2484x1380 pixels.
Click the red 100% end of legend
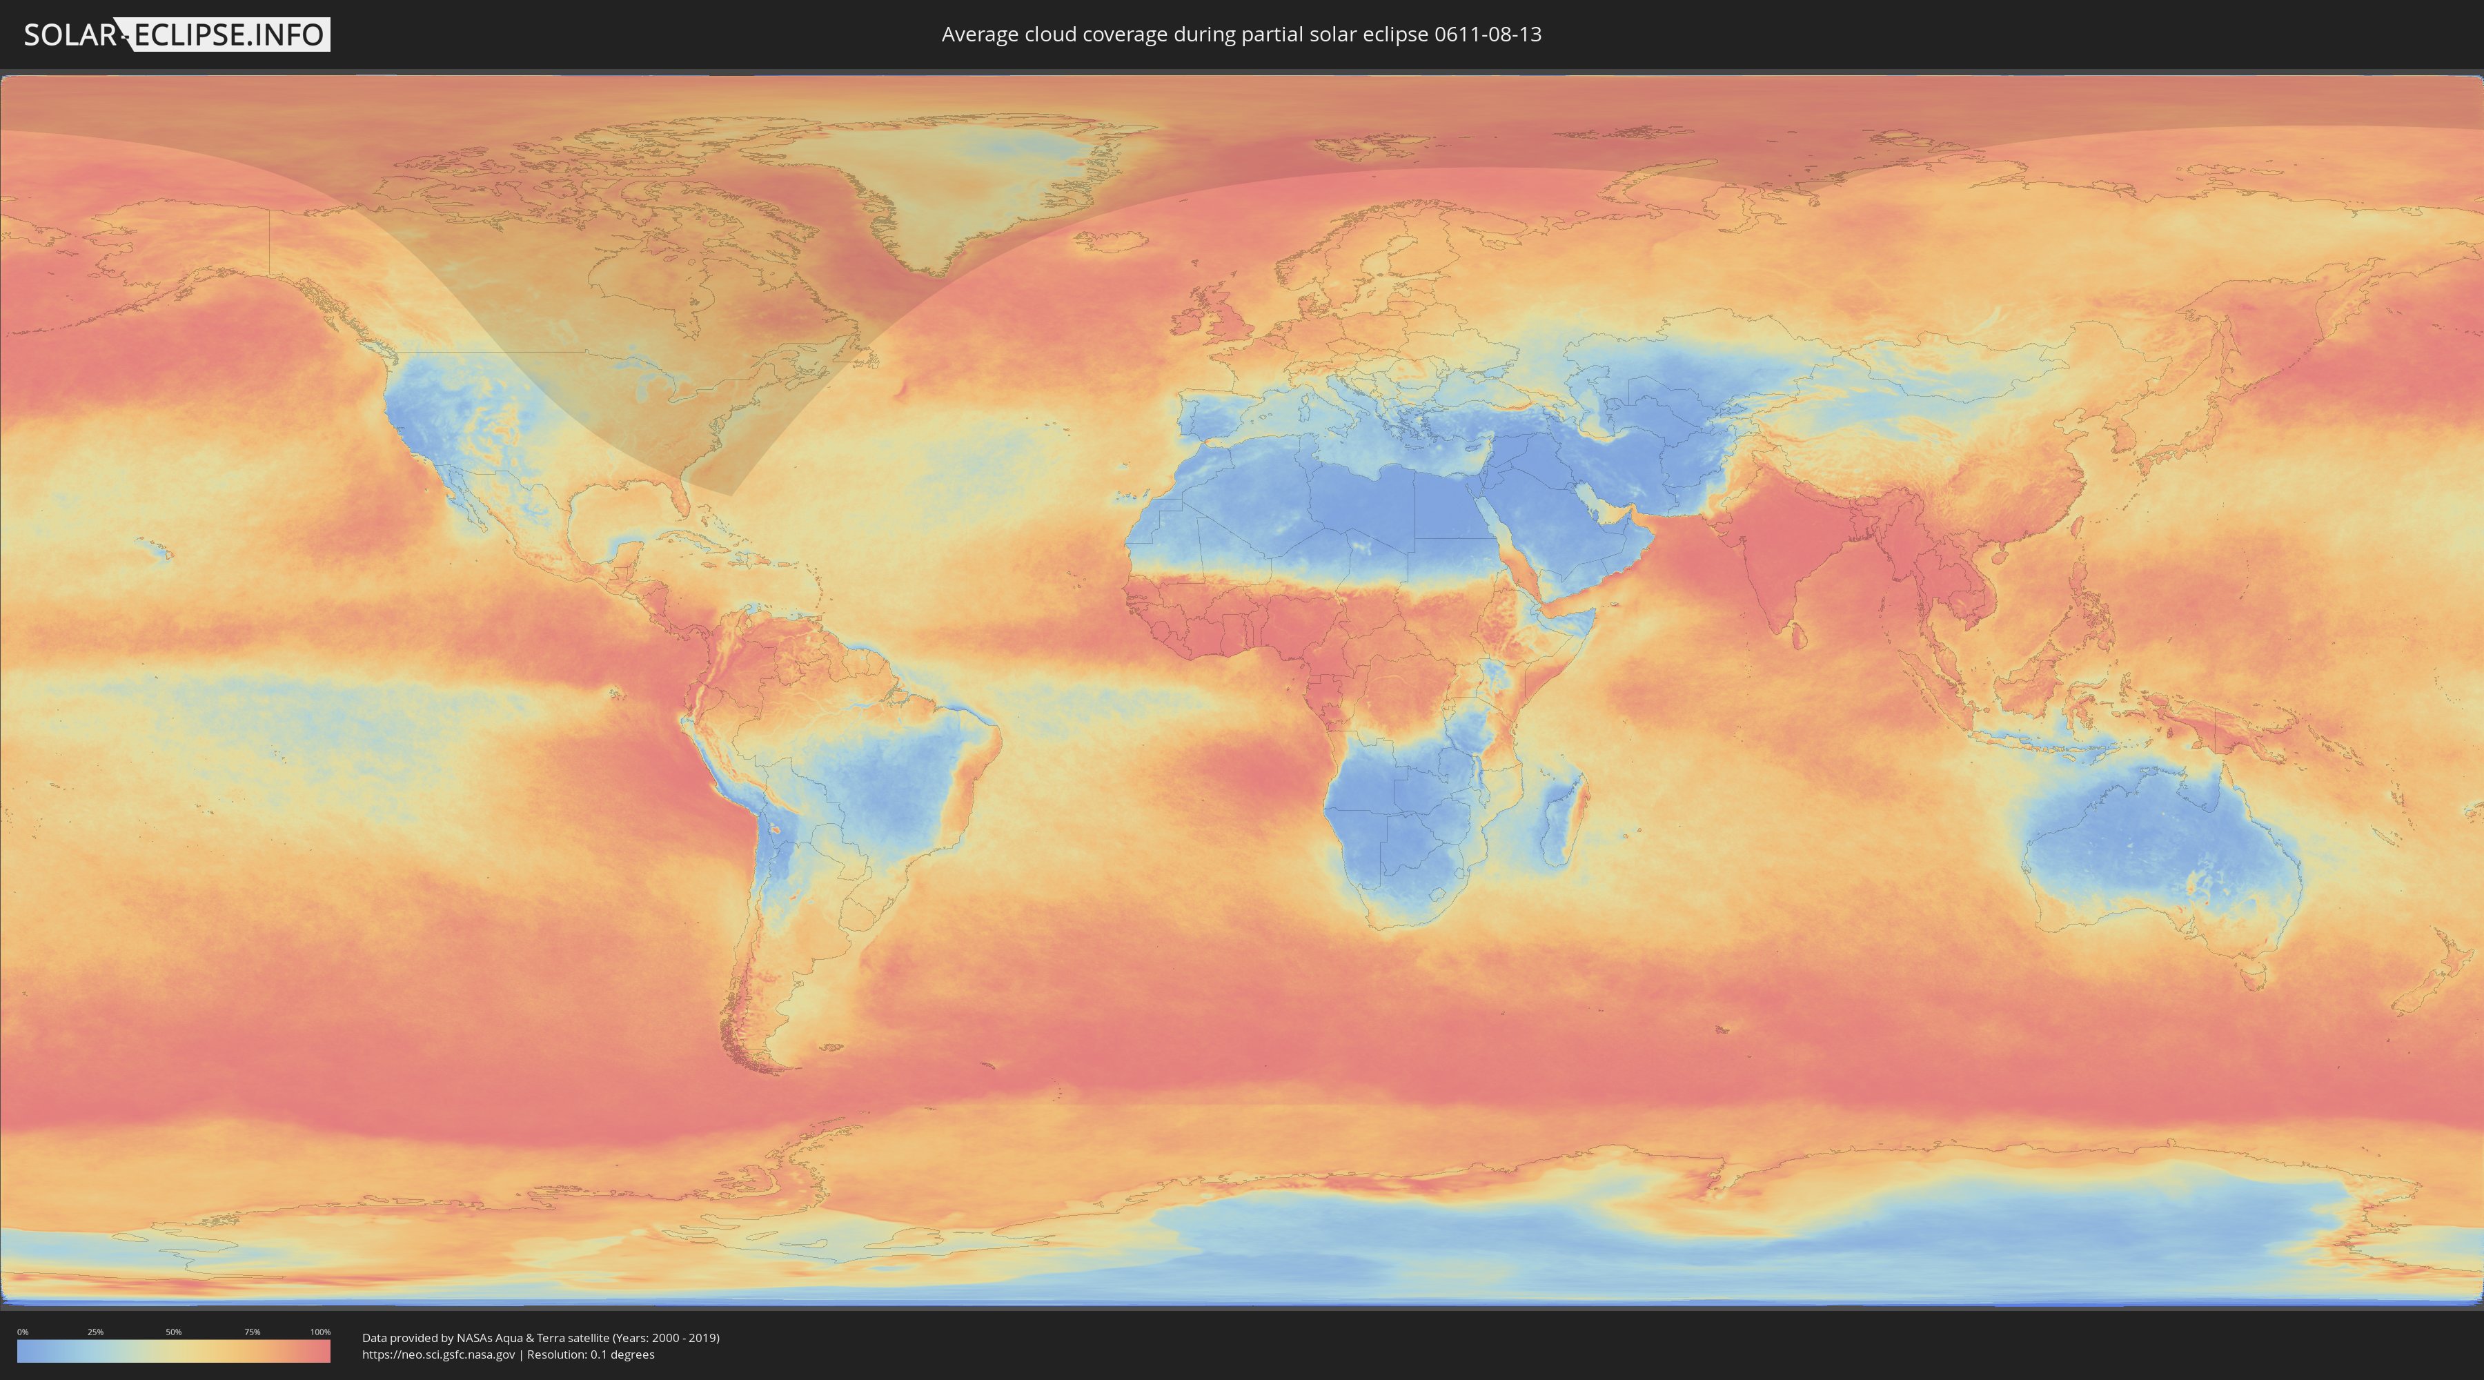click(x=323, y=1351)
